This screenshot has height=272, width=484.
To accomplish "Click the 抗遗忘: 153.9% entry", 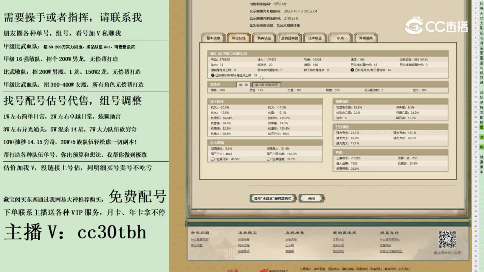I will (279, 128).
